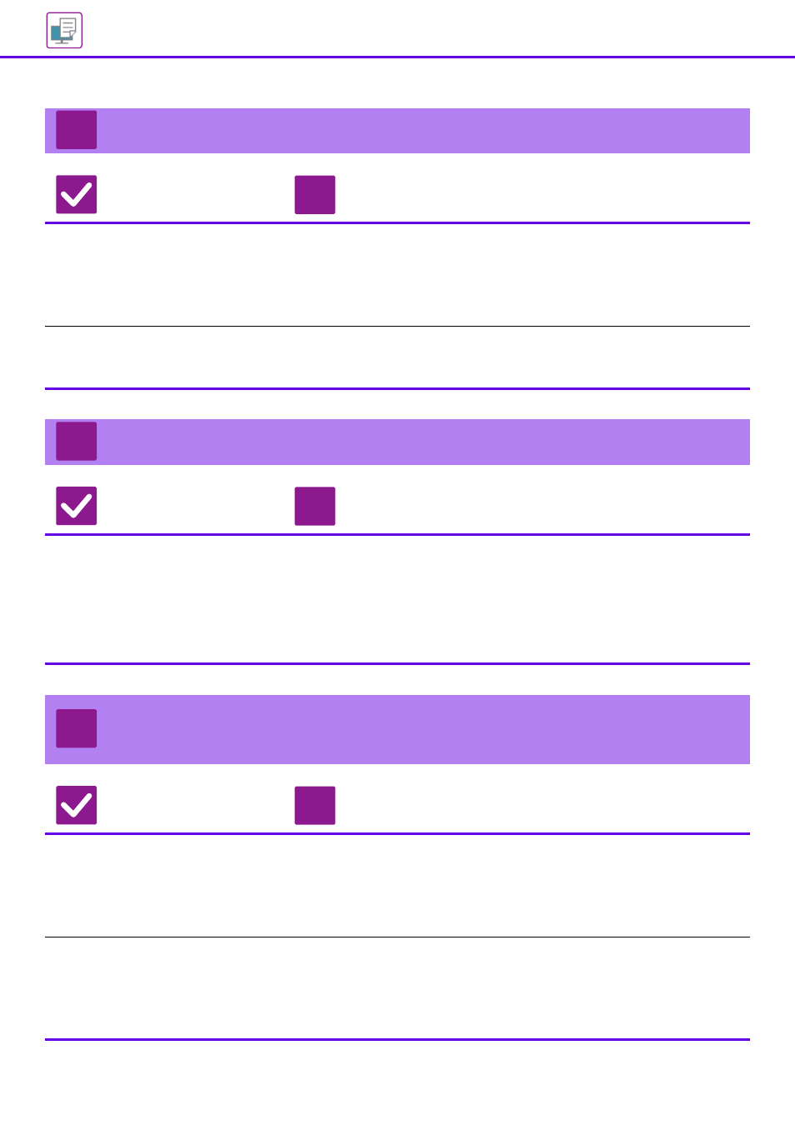Click the blank page header beside document icon
The width and height of the screenshot is (795, 1125).
tap(439, 31)
